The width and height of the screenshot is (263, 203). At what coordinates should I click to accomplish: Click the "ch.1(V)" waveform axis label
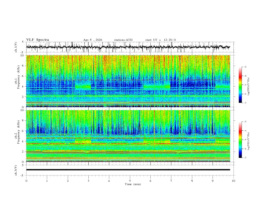pos(16,47)
